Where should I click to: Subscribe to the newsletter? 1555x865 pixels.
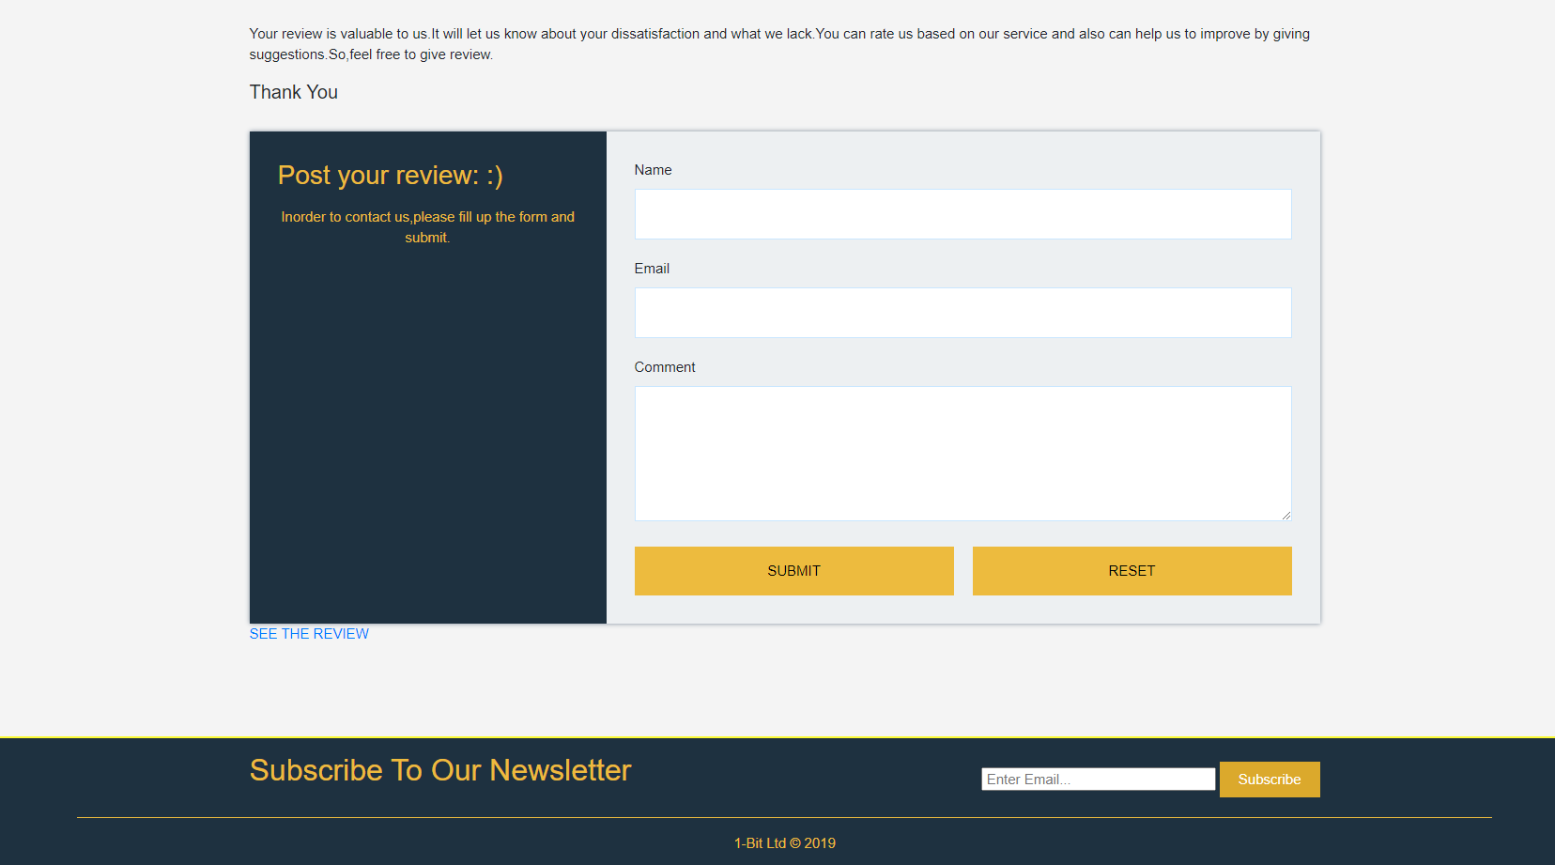click(x=1270, y=780)
